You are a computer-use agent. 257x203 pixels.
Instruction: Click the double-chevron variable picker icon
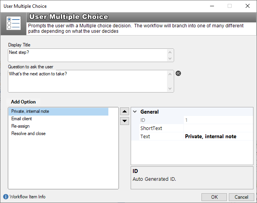click(x=178, y=73)
